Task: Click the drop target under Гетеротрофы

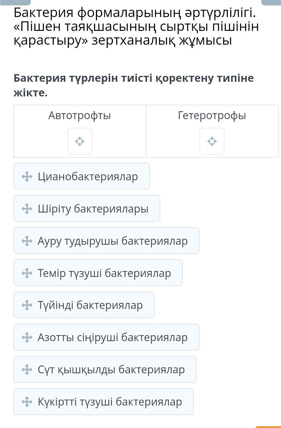Action: coord(212,141)
